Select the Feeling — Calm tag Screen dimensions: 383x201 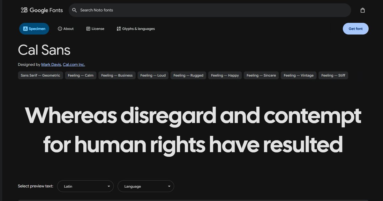[81, 75]
